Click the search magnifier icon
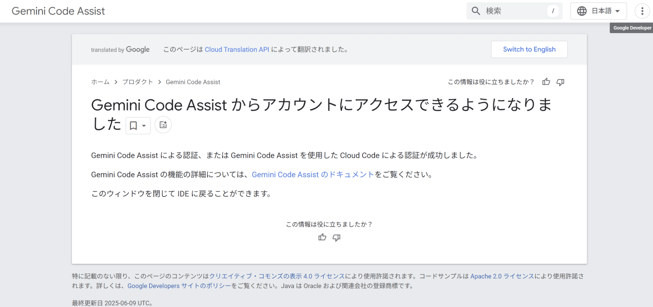This screenshot has height=307, width=653. coord(476,11)
